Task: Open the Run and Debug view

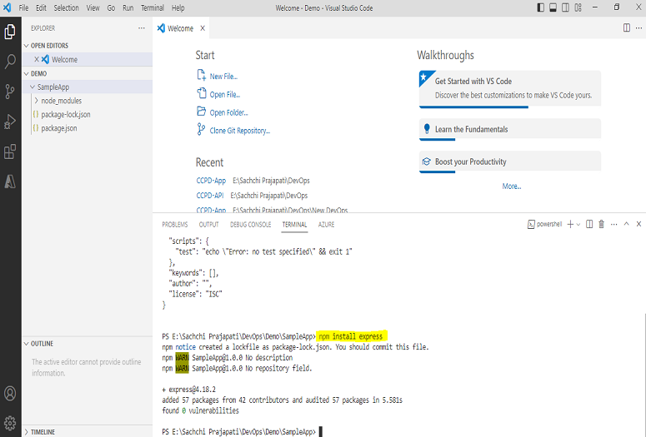Action: tap(10, 122)
